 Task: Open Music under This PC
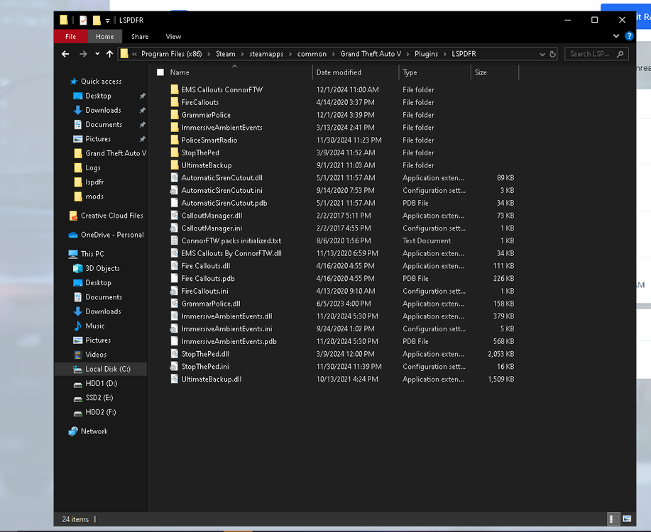[94, 326]
